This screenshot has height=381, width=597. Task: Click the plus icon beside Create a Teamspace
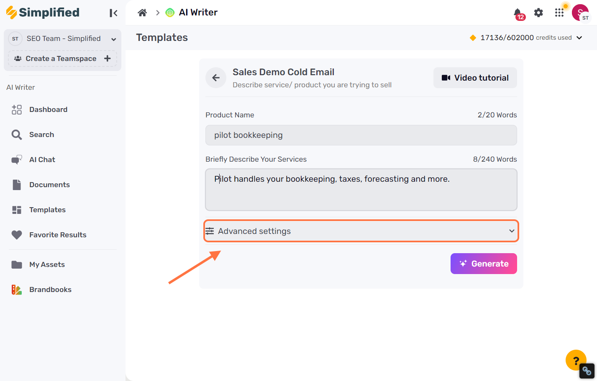click(x=108, y=58)
